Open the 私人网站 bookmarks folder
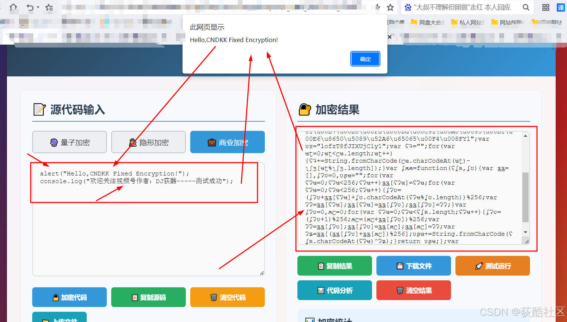 (x=468, y=22)
